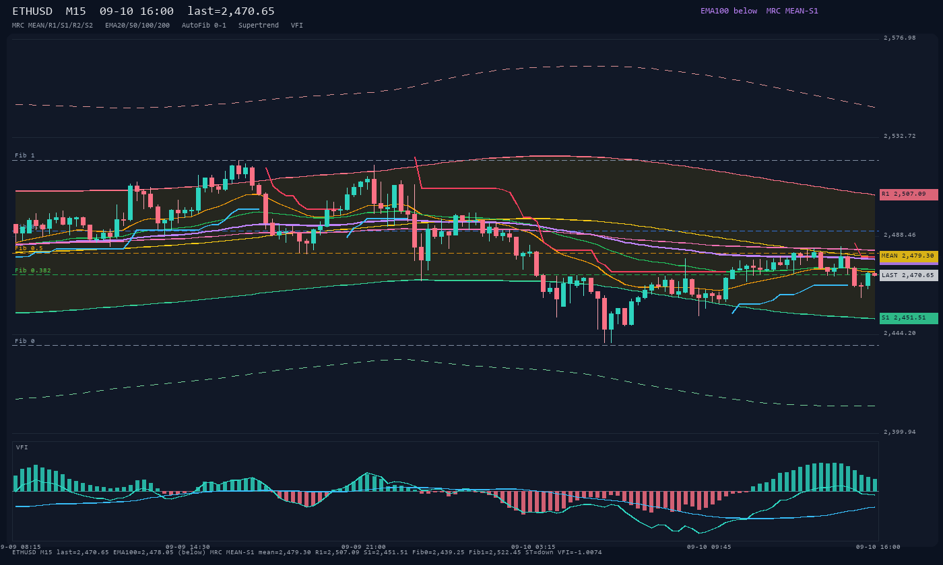The image size is (943, 565).
Task: Click the 'Supertrend' indicator label
Action: (259, 26)
